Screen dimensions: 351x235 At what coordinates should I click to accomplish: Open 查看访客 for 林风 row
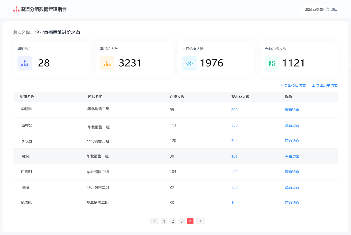tap(292, 156)
